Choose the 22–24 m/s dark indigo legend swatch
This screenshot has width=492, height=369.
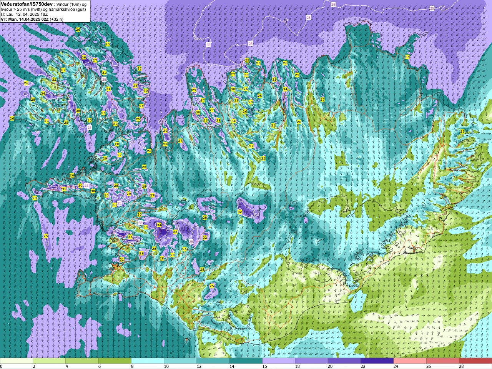point(377,361)
